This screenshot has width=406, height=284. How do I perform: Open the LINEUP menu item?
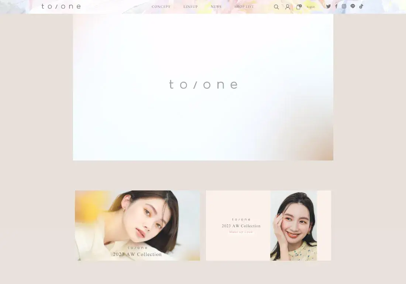coord(190,7)
